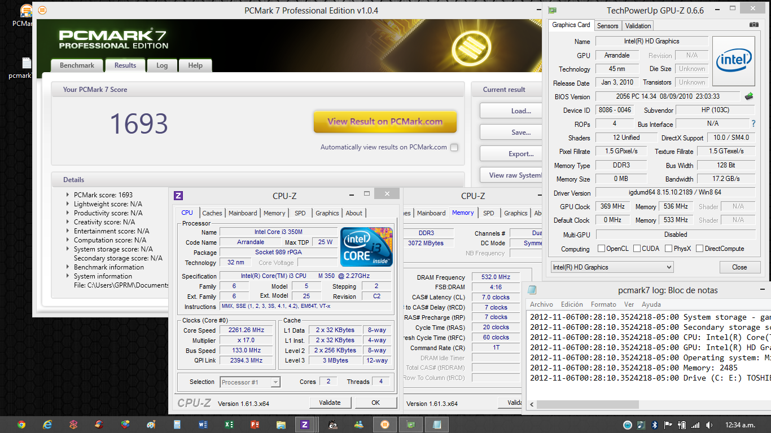This screenshot has width=771, height=433.
Task: Click the OK button in CPU-Z
Action: [376, 403]
